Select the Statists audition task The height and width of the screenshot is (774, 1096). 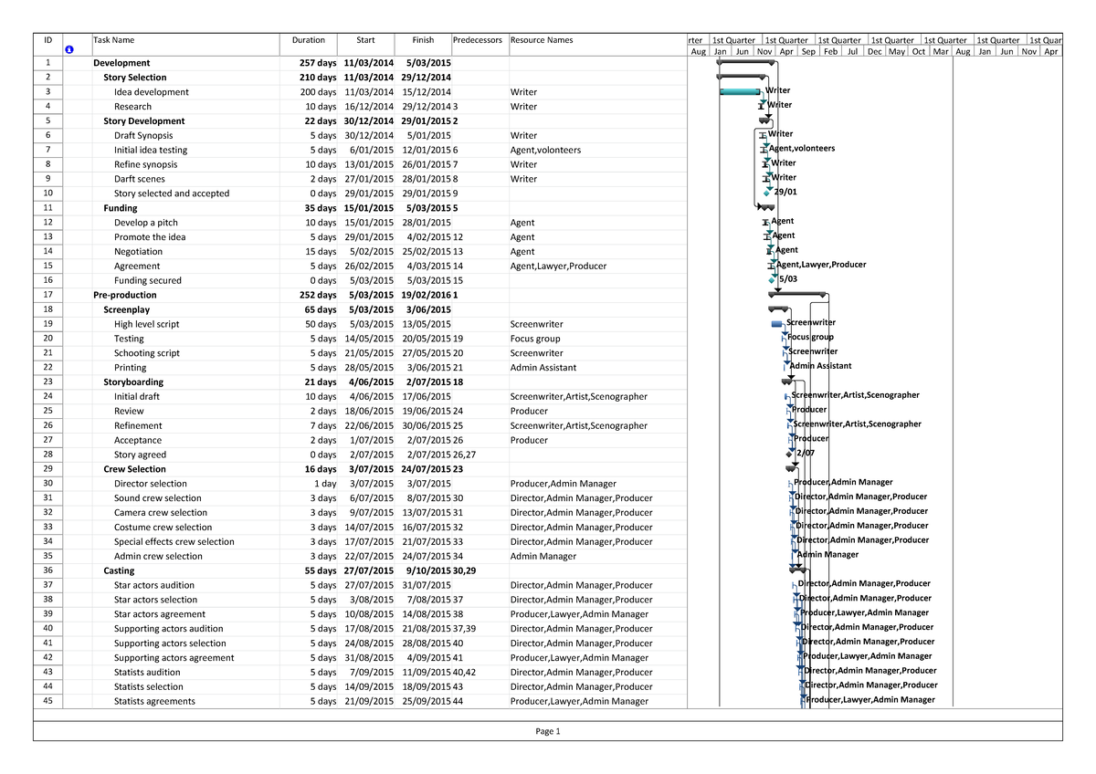(x=148, y=673)
